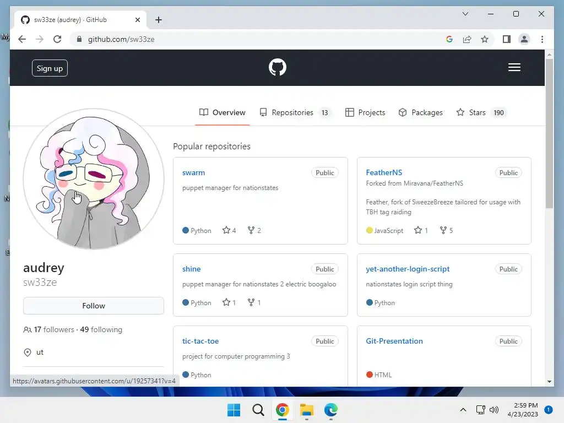The height and width of the screenshot is (423, 564).
Task: Click the Google icon in address bar
Action: coord(449,39)
